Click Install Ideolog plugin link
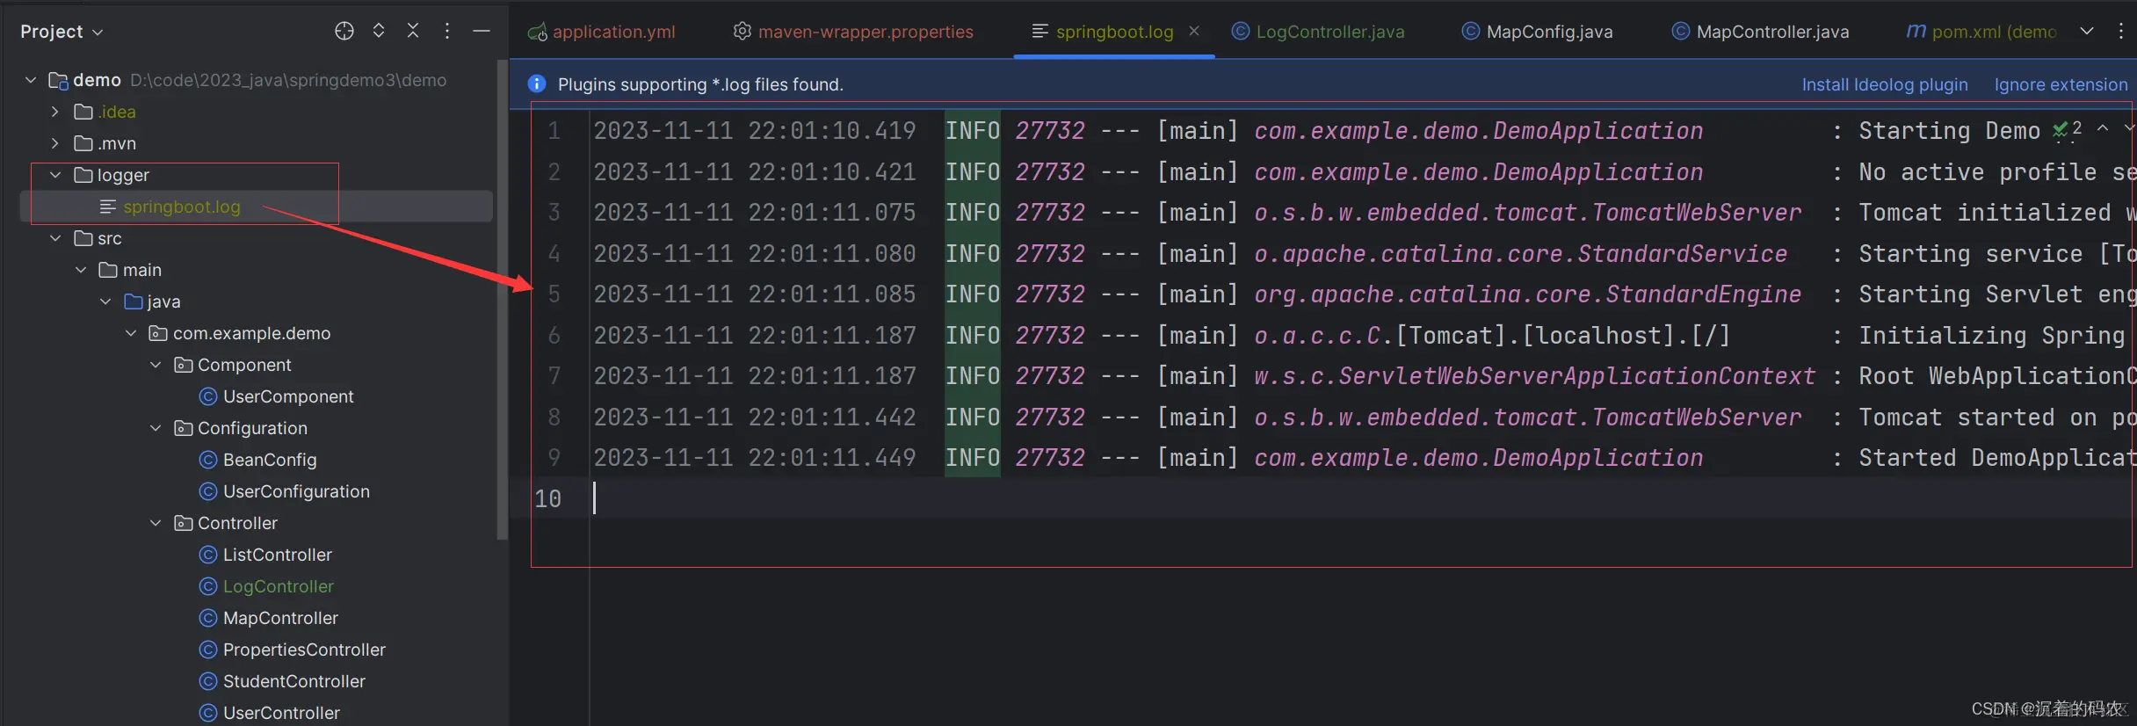The width and height of the screenshot is (2137, 726). click(1885, 84)
